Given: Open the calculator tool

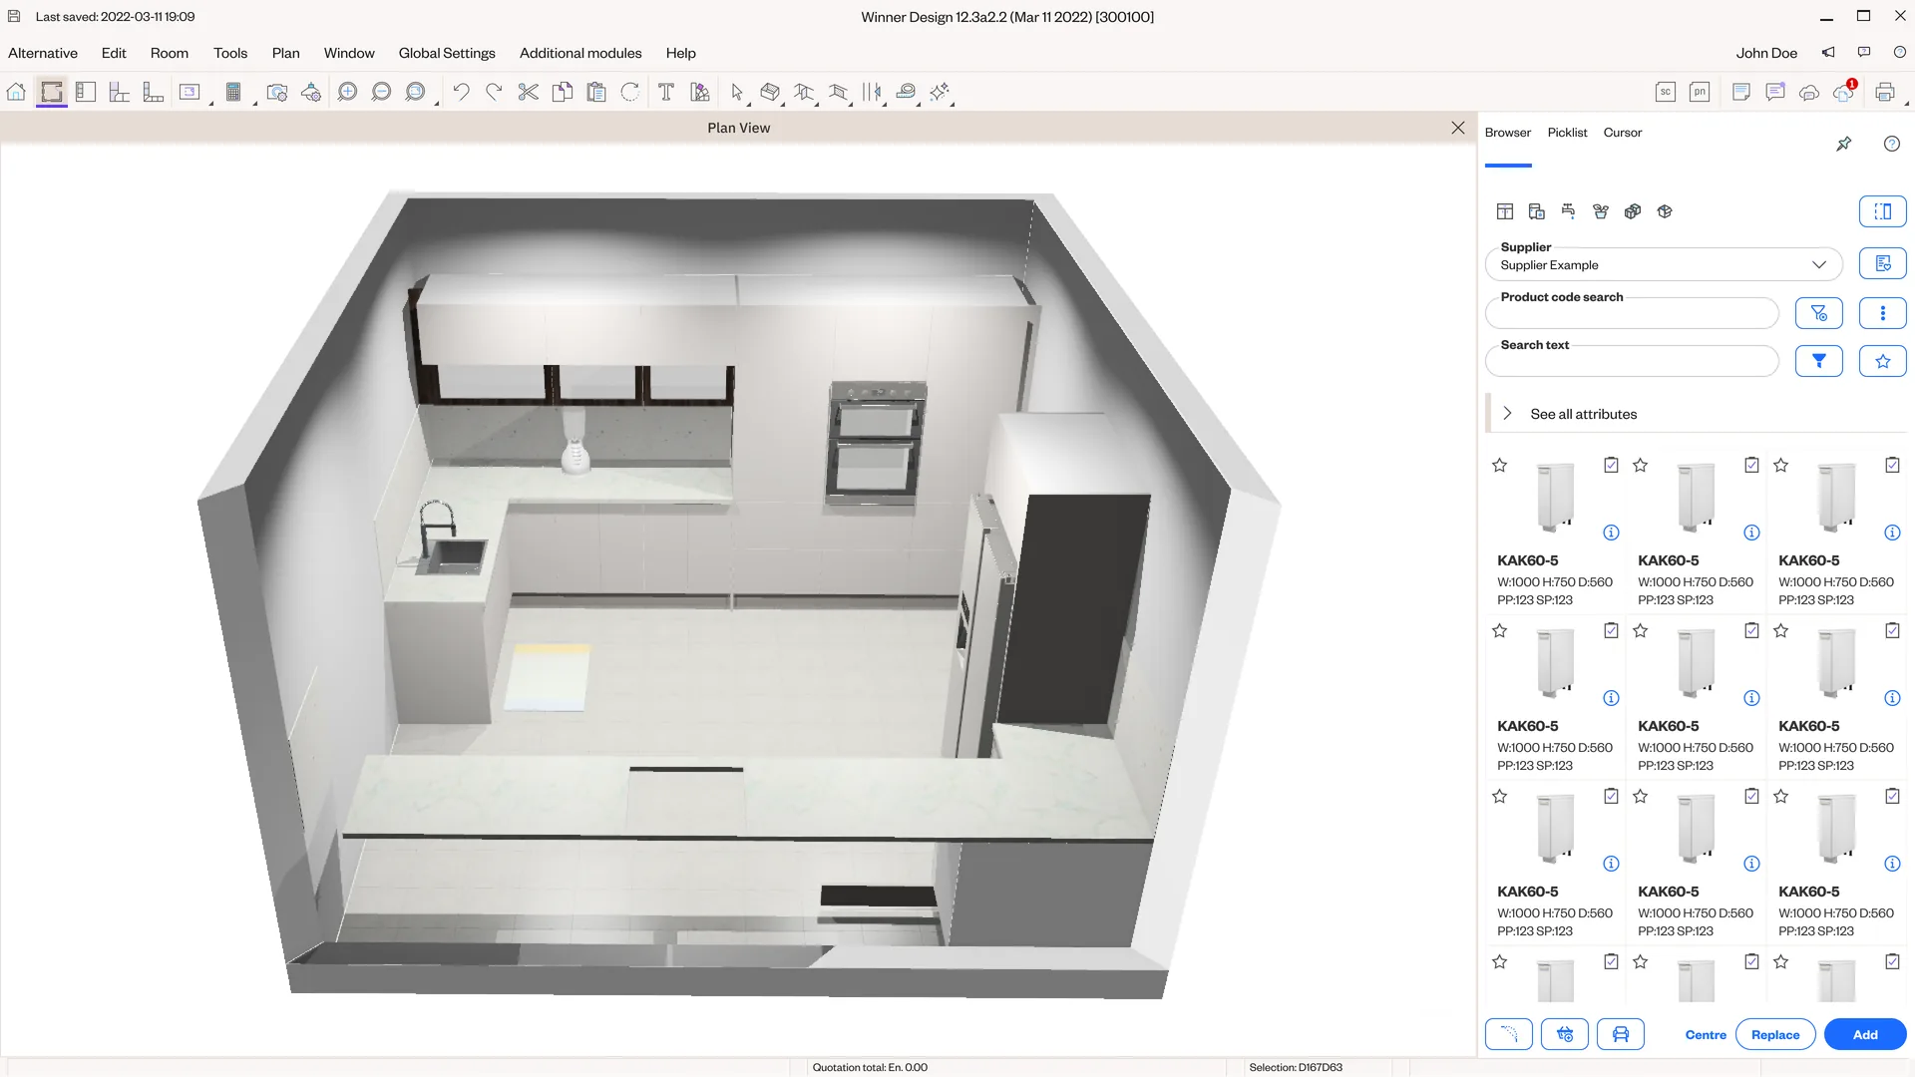Looking at the screenshot, I should tap(233, 92).
